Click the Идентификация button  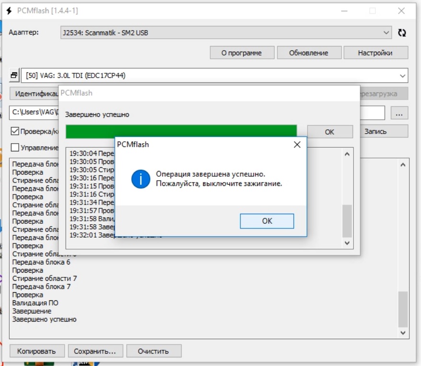34,94
